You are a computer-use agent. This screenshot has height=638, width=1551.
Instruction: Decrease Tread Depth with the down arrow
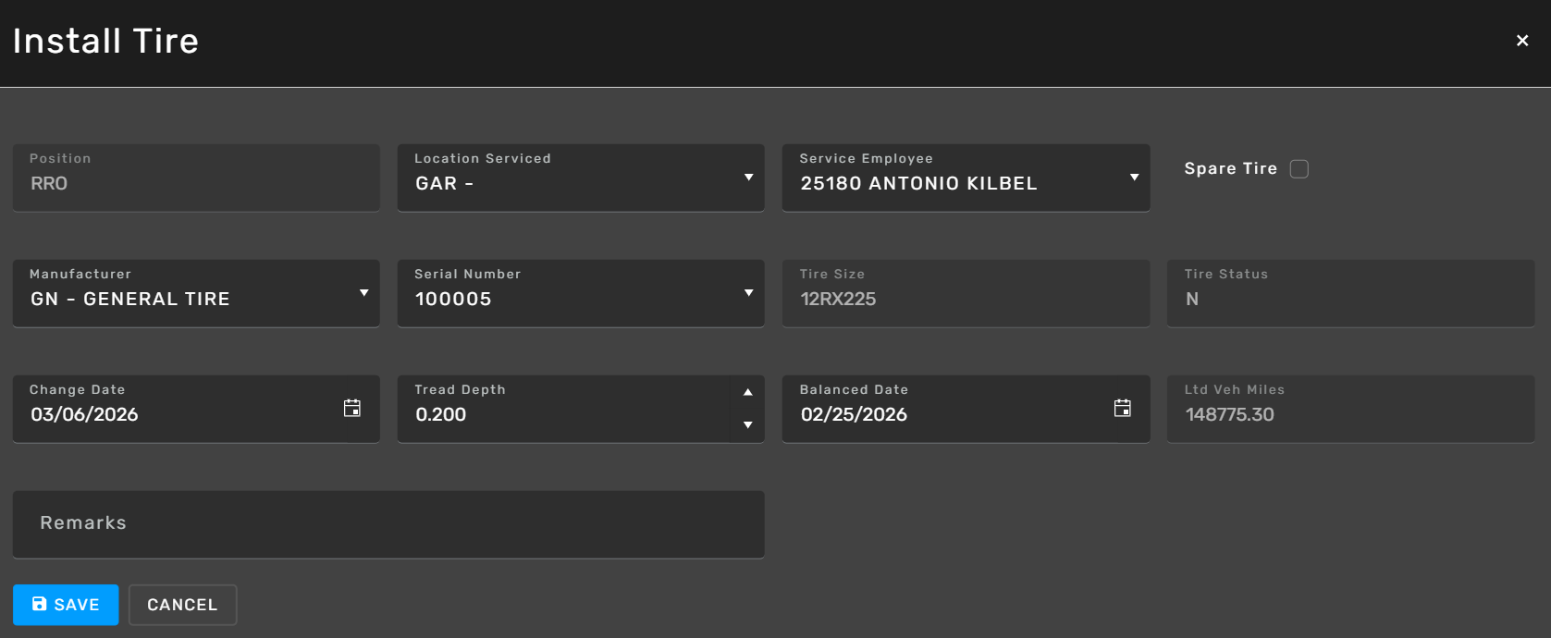(x=747, y=425)
